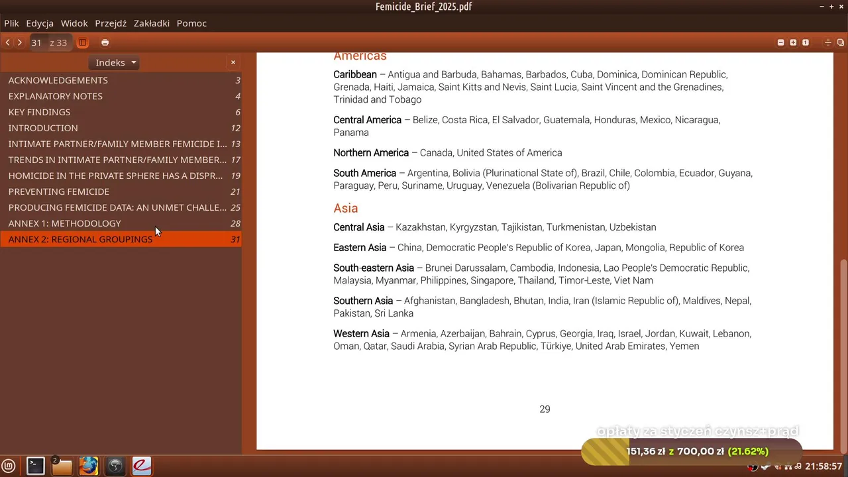The width and height of the screenshot is (848, 477).
Task: Click the 'Central America' bold label
Action: [367, 121]
